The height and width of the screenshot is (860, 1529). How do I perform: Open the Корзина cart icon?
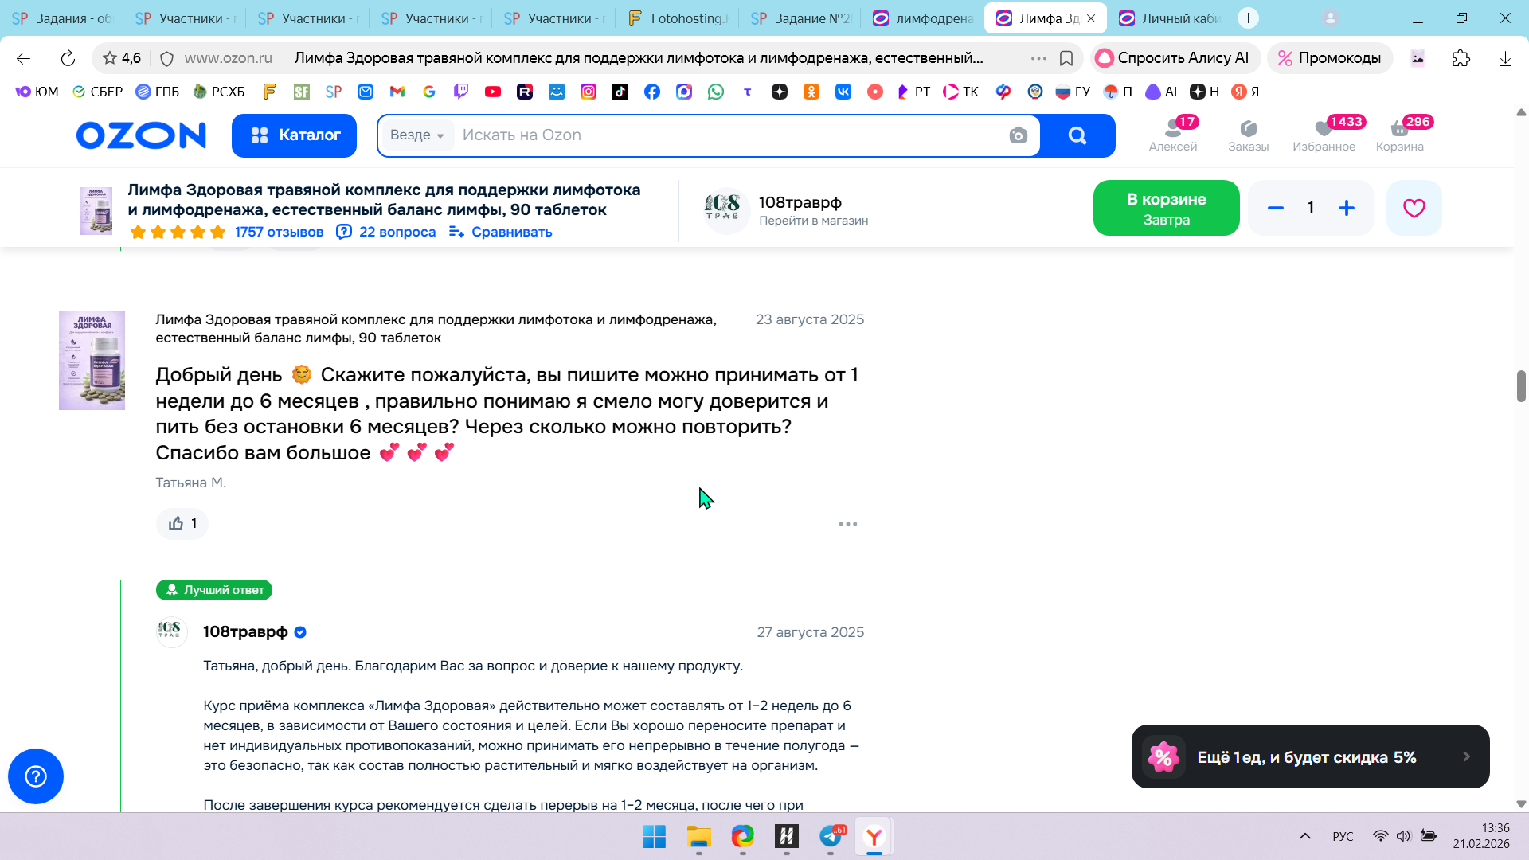click(1399, 134)
